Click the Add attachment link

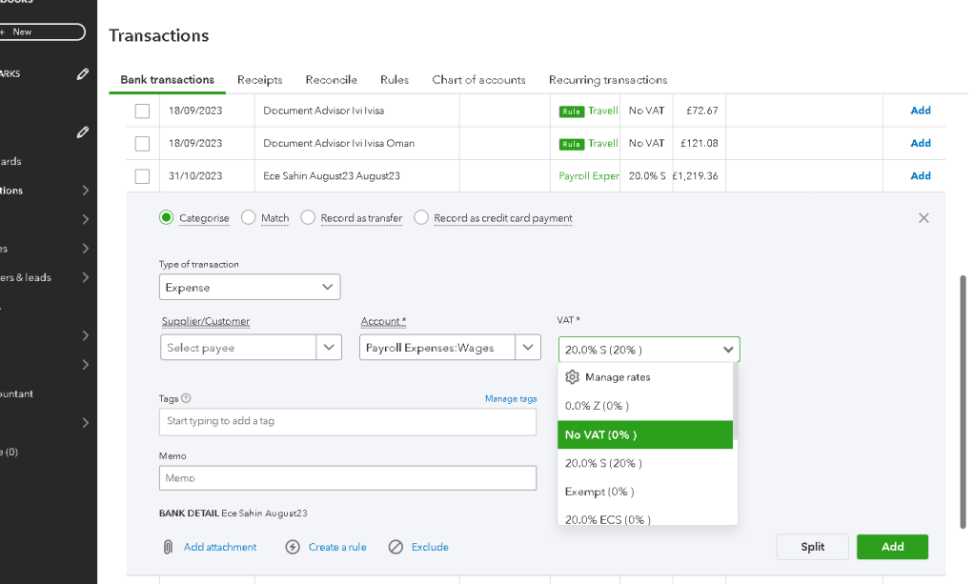(x=220, y=548)
